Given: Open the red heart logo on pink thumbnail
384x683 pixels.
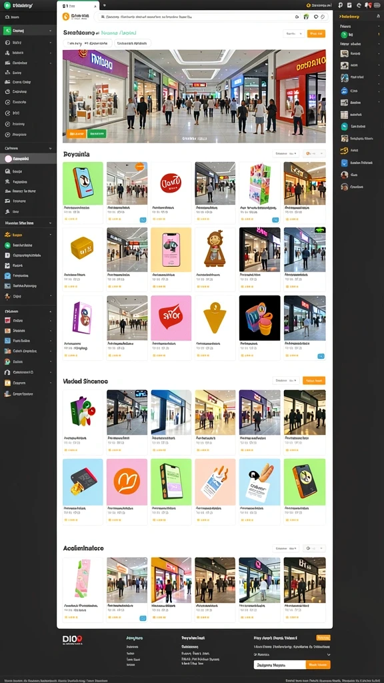Looking at the screenshot, I should click(x=171, y=318).
